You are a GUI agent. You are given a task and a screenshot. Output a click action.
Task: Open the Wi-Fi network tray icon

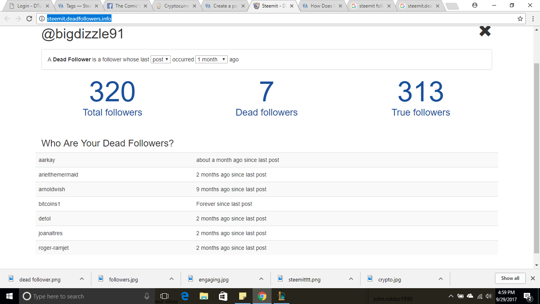point(480,296)
